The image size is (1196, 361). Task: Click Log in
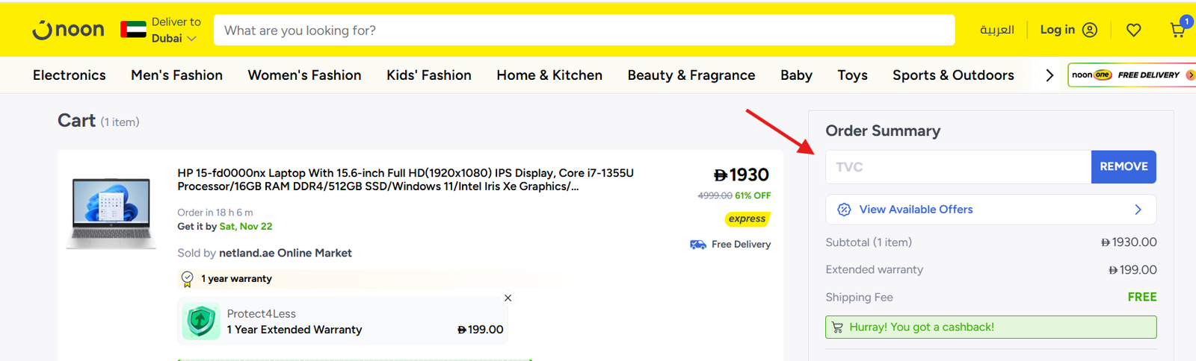click(1068, 30)
